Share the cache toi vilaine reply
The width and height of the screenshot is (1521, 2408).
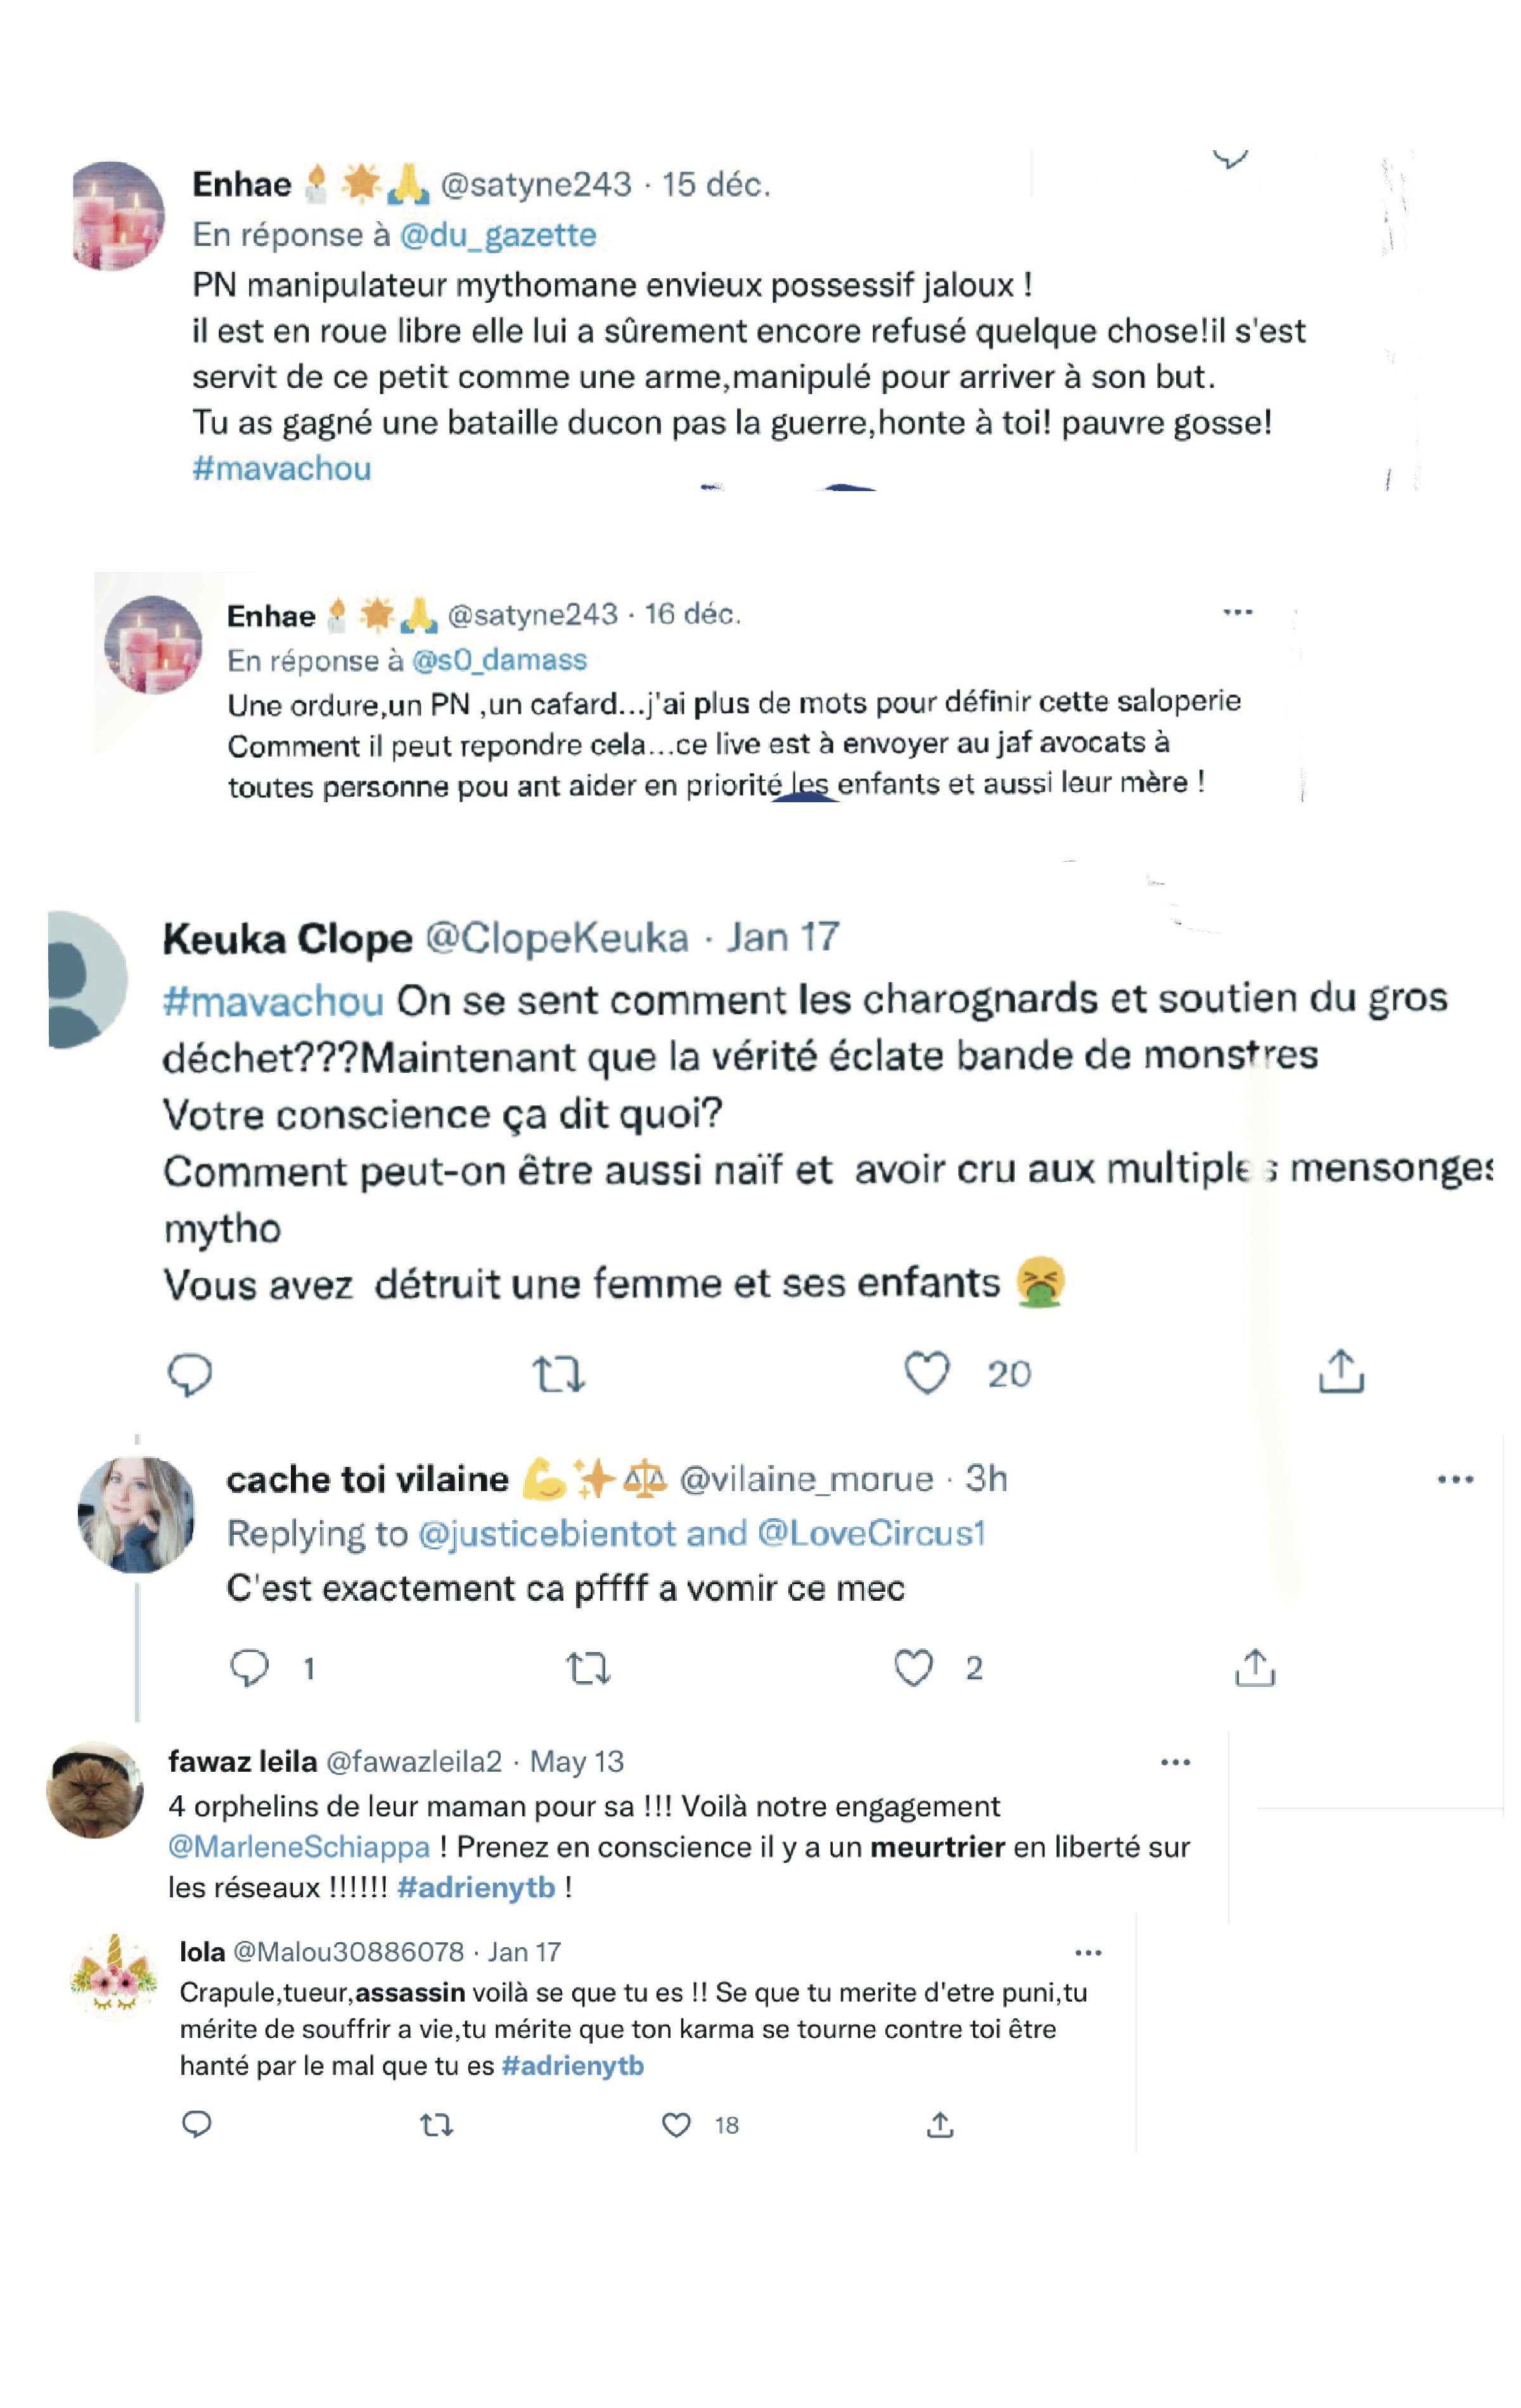click(1255, 1667)
